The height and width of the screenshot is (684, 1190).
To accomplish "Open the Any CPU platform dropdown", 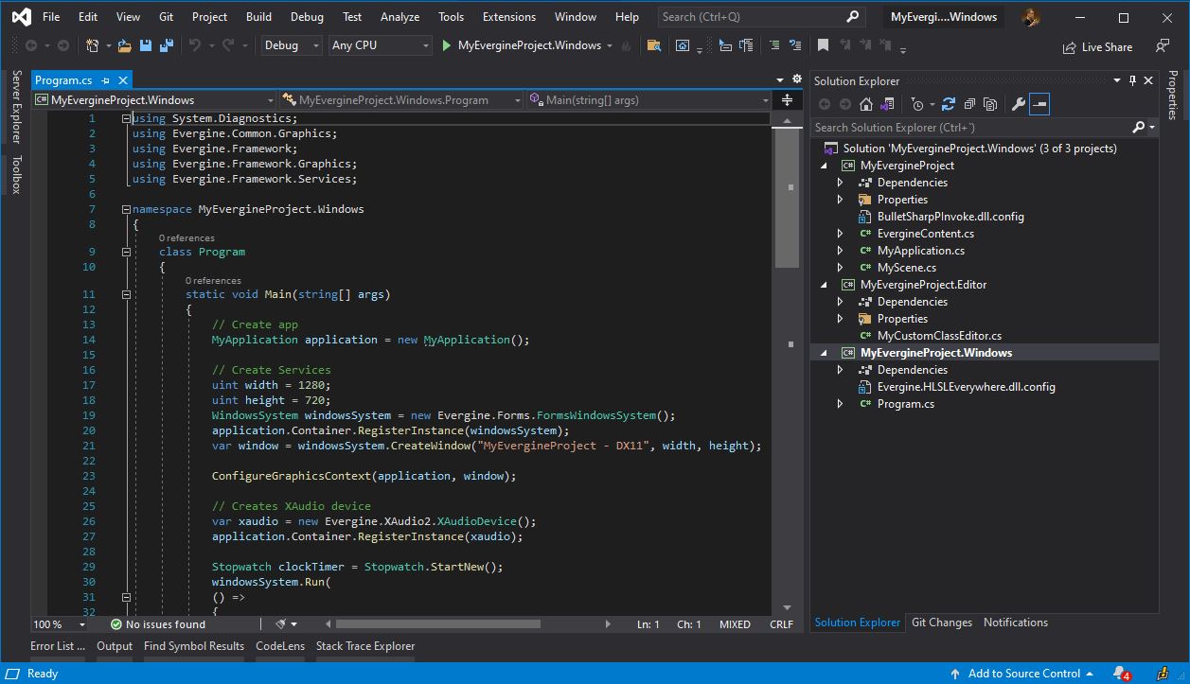I will (380, 45).
